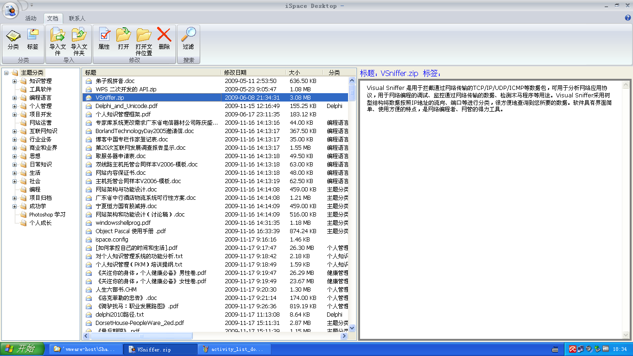Select DorsetHouse-PeopleWare_2ed.pdf
Viewport: 633px width, 356px height.
coord(139,323)
